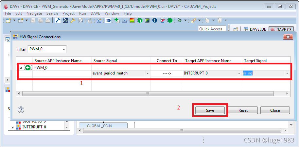Screen dimensions: 299x147
Task: Click the blue gear settings icon
Action: pyautogui.click(x=108, y=20)
